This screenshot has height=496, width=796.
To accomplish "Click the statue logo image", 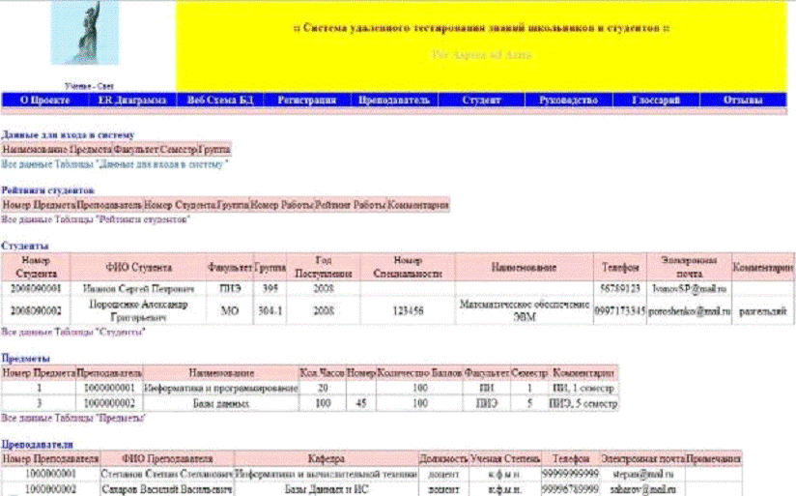I will tap(85, 34).
